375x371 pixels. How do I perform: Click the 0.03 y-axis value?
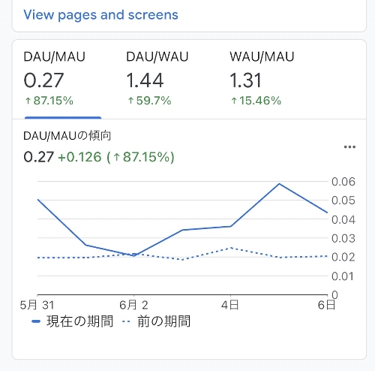pyautogui.click(x=343, y=238)
